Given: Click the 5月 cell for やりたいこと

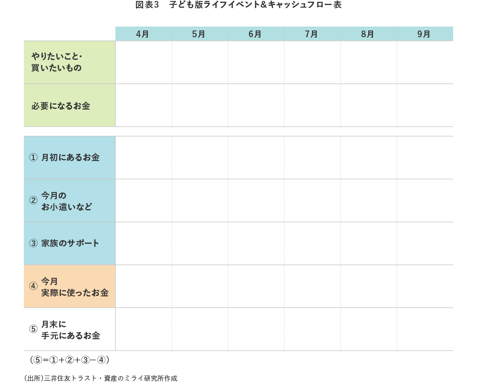Looking at the screenshot, I should tap(199, 62).
